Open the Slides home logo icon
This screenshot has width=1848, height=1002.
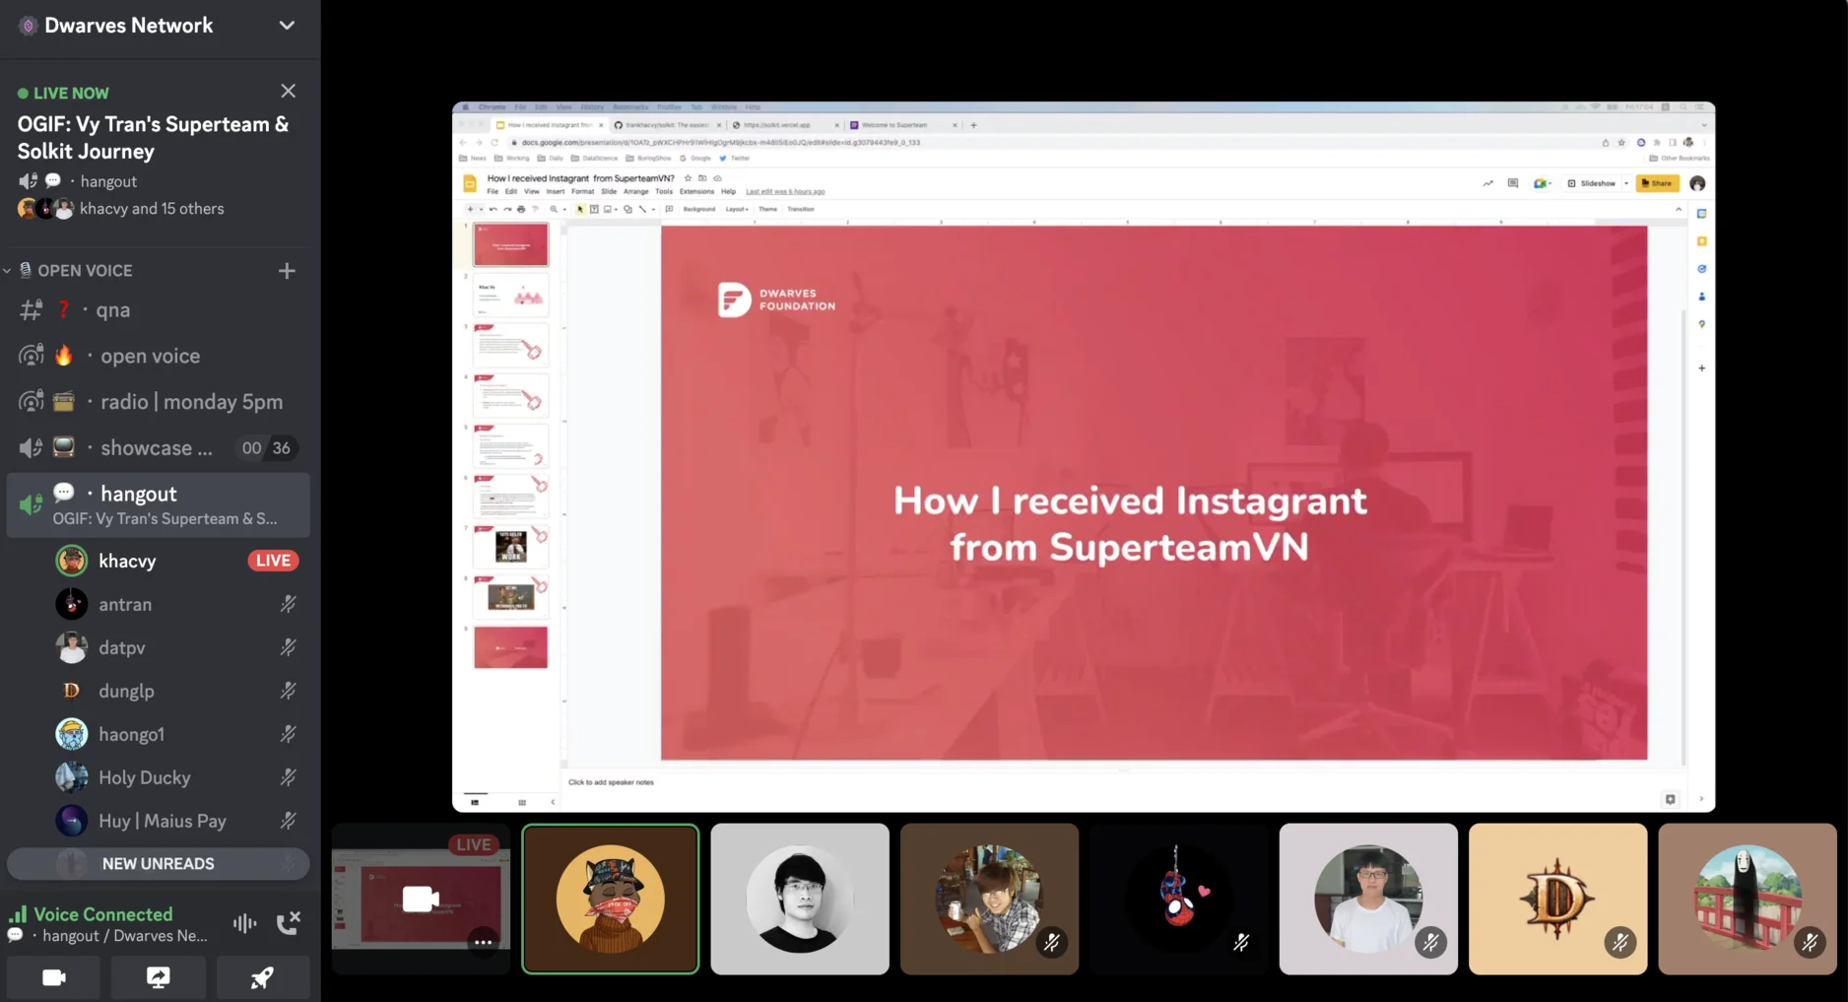tap(470, 183)
